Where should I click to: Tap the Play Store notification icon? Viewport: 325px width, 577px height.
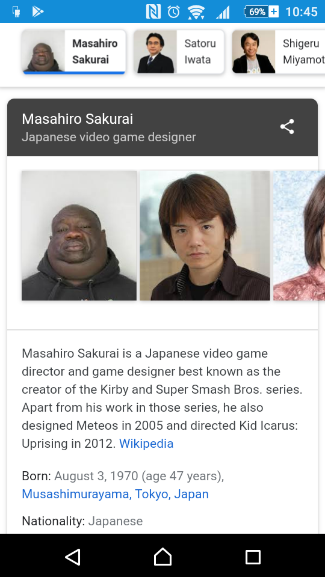[x=37, y=12]
